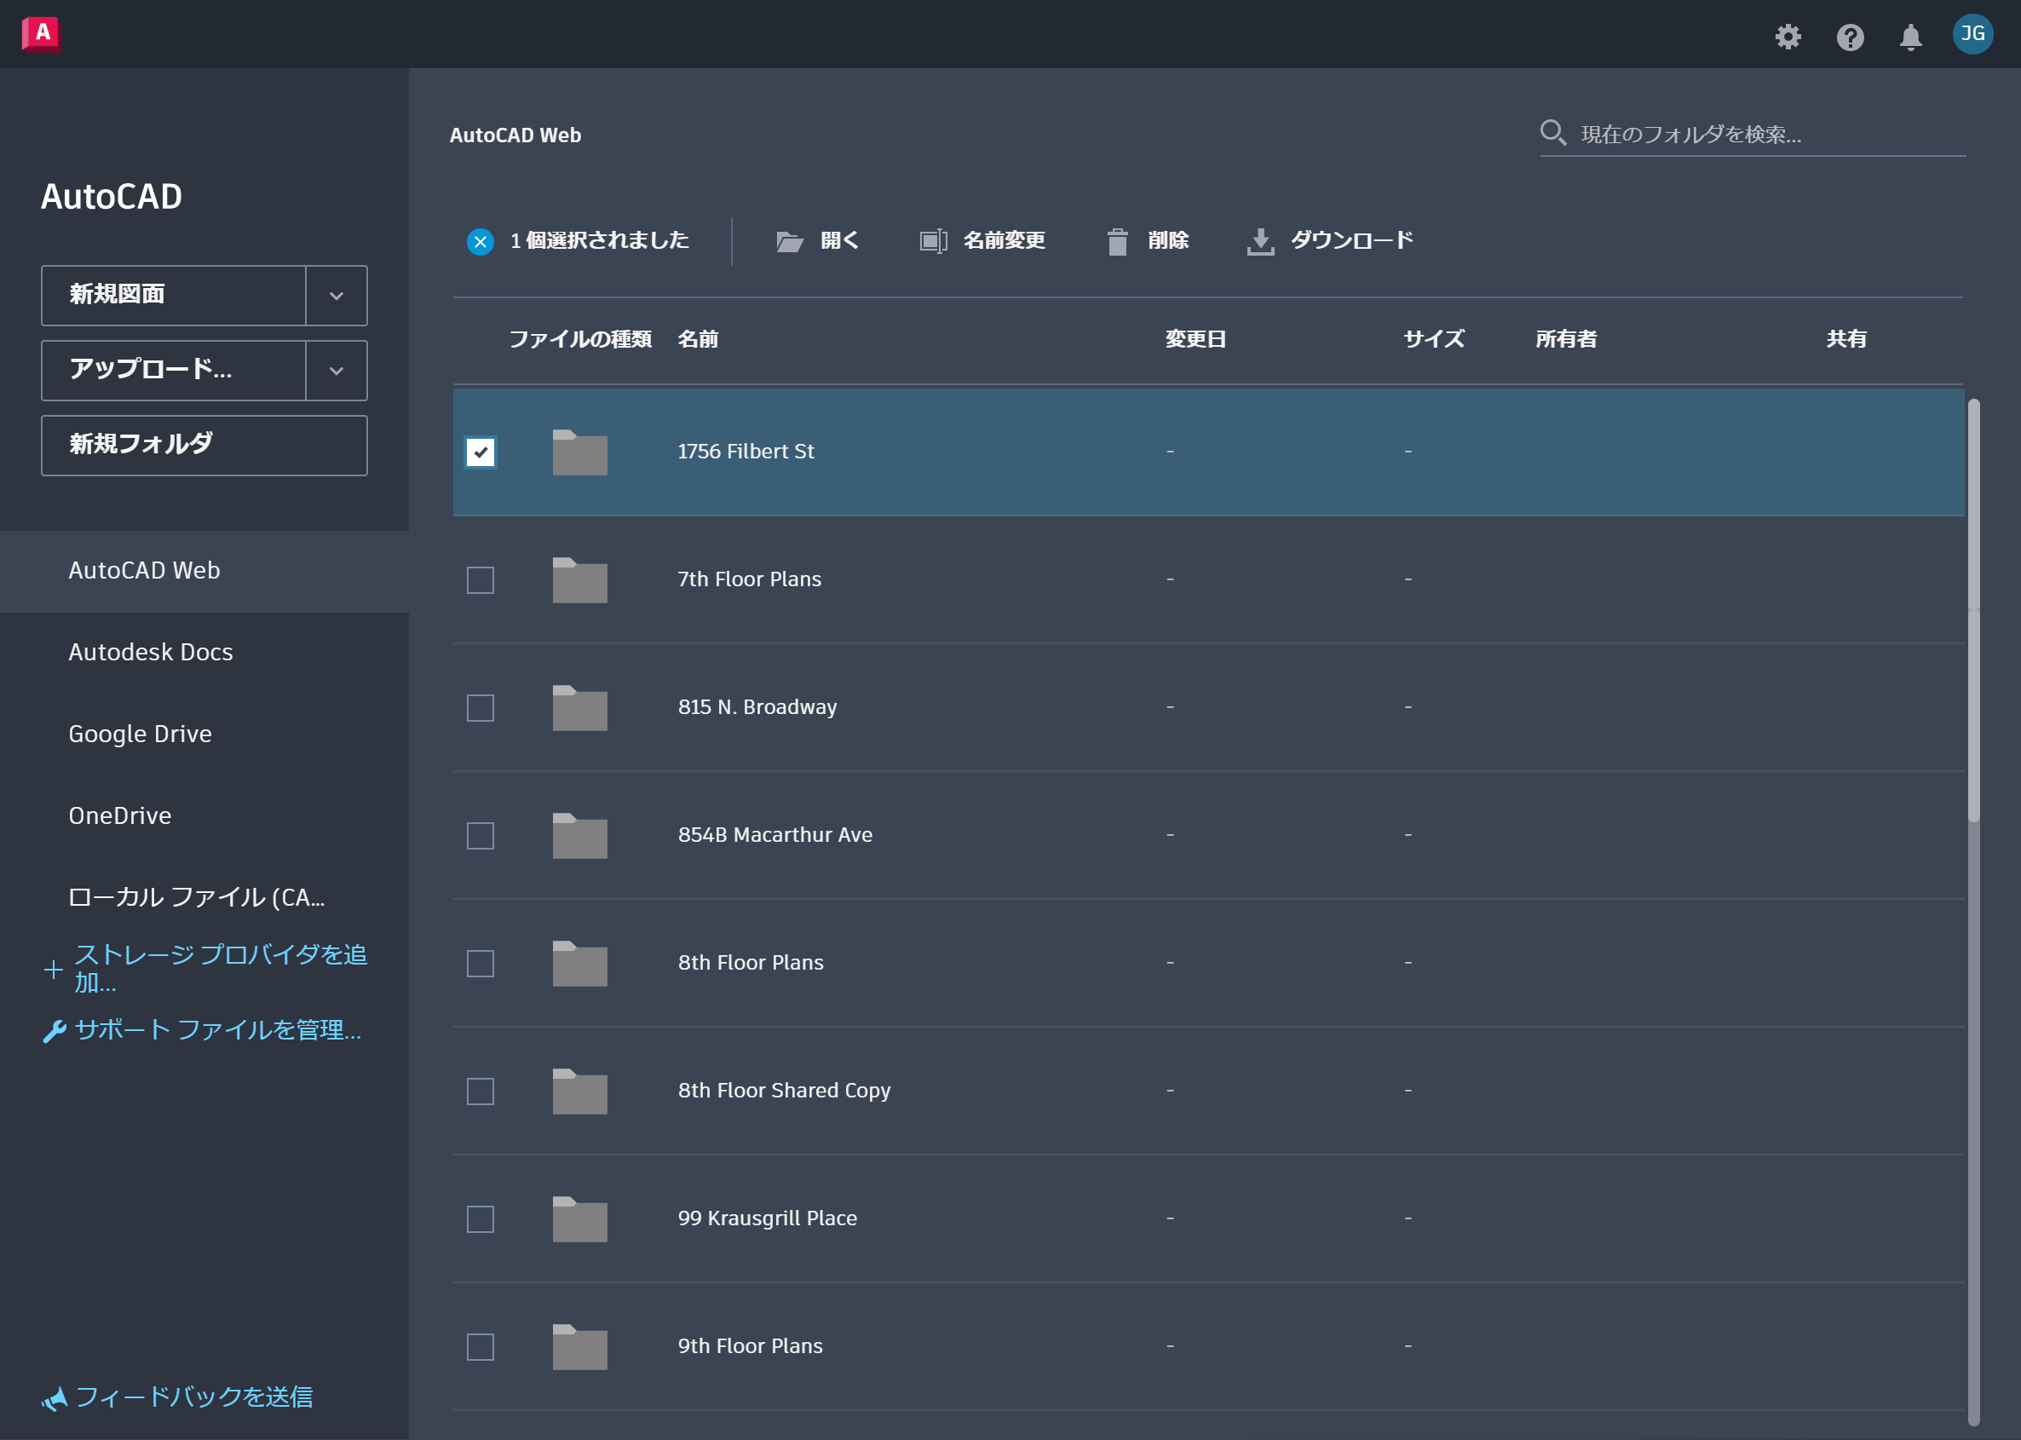The width and height of the screenshot is (2021, 1440).
Task: Check the 7th Floor Plans checkbox
Action: coord(481,580)
